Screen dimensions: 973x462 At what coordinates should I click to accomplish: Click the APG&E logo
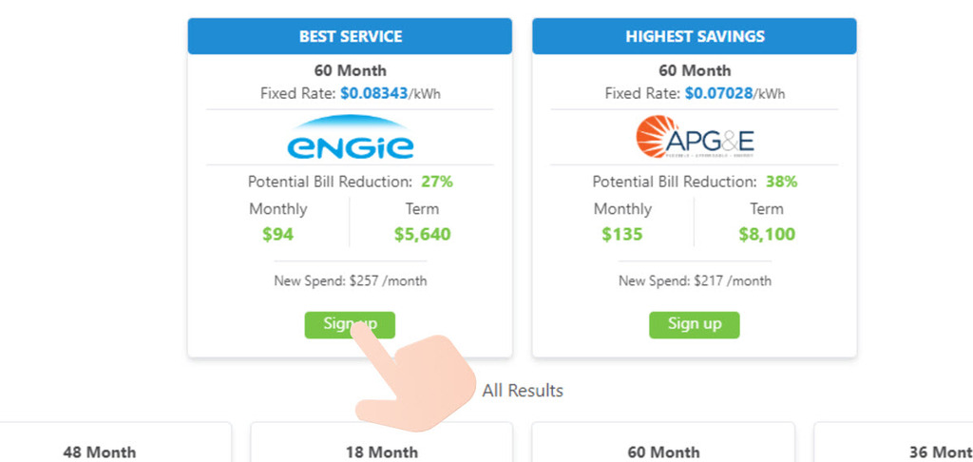[695, 139]
